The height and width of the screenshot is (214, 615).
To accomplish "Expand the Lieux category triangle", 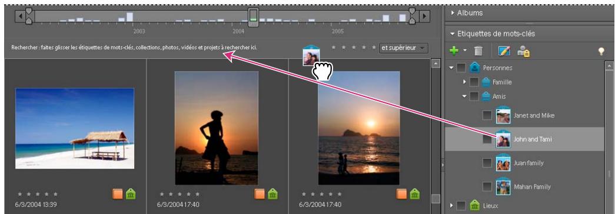I will 452,205.
